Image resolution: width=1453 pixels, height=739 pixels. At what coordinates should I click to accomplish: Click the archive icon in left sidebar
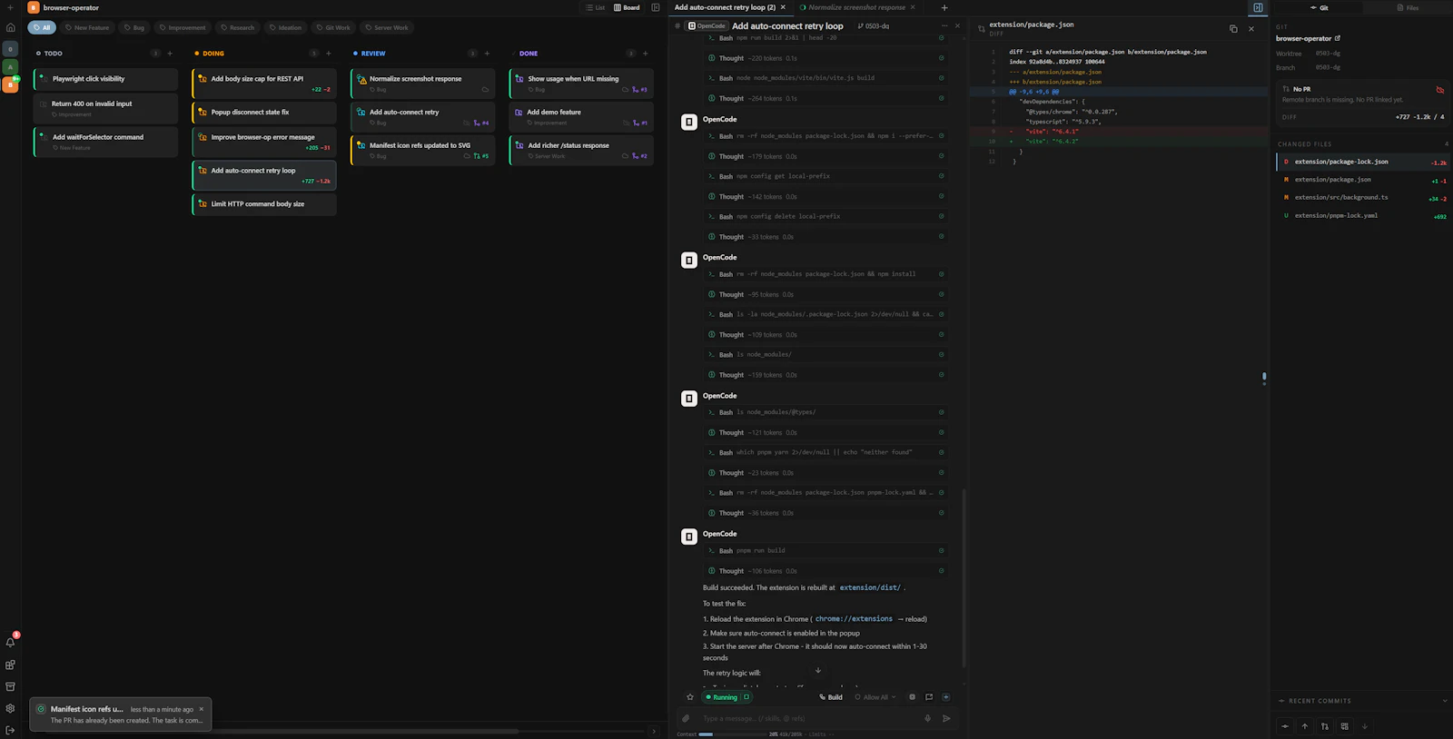click(10, 686)
